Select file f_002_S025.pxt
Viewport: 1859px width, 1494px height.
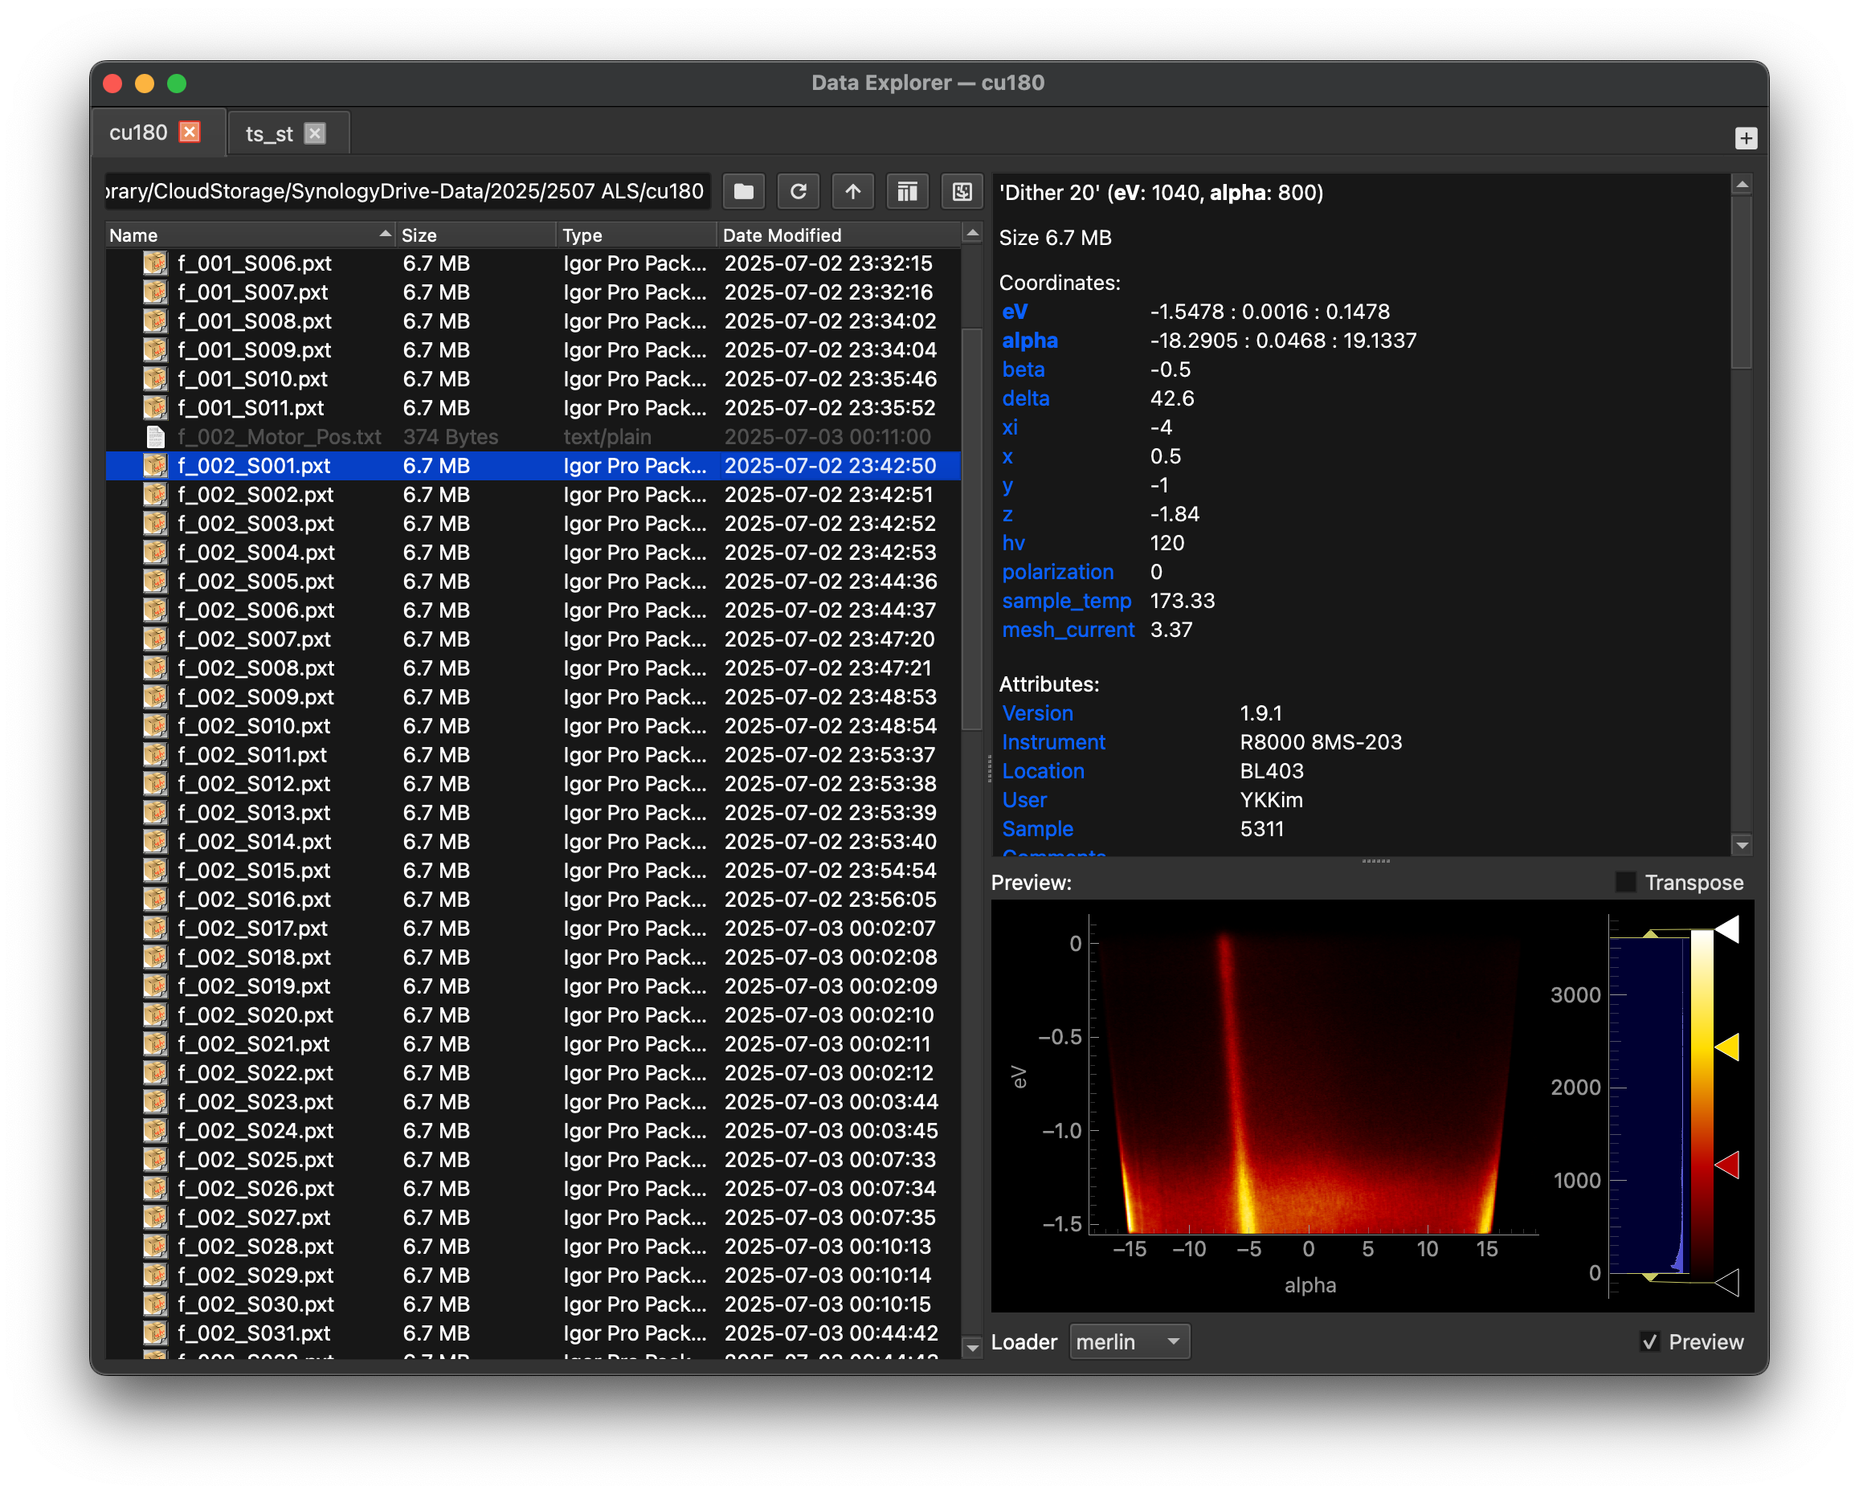(533, 1160)
